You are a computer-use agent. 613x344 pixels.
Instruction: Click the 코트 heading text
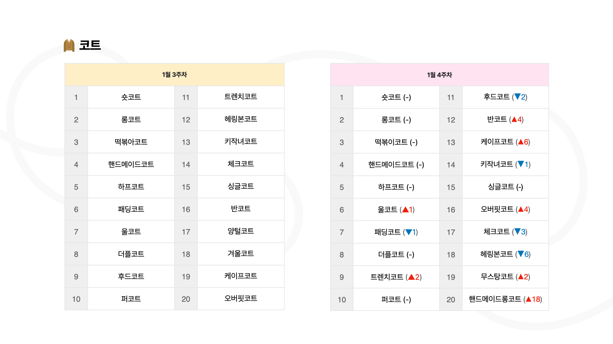(x=90, y=45)
